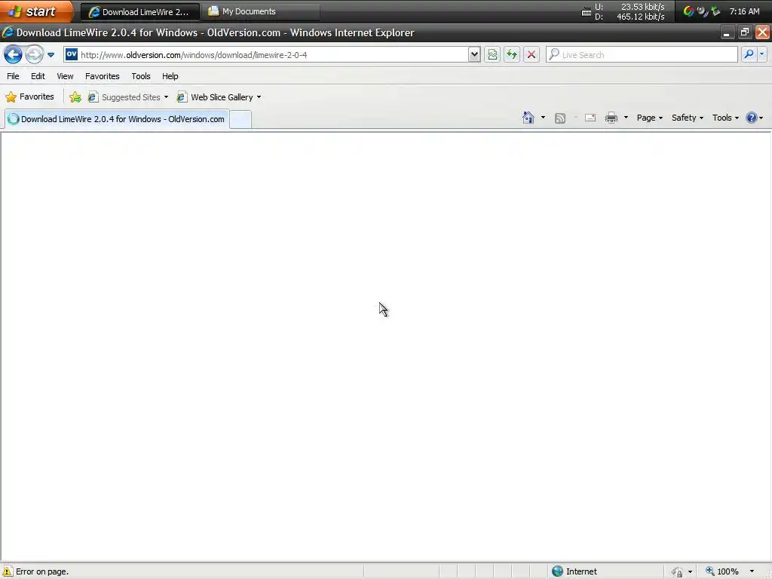Viewport: 772px width, 579px height.
Task: Click the search magnifier button
Action: point(749,54)
